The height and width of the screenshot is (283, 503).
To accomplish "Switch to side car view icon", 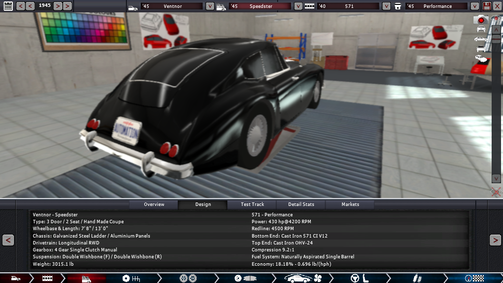I will [x=480, y=39].
